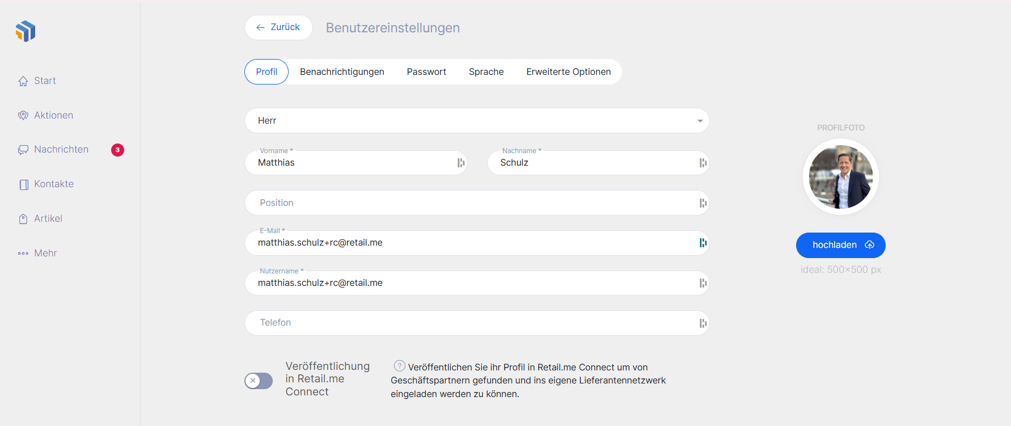
Task: Click the Zurück back button
Action: pos(278,27)
